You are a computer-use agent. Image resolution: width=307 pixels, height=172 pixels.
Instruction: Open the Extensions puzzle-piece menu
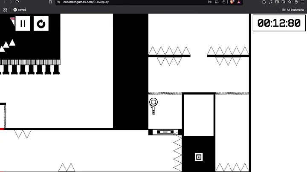click(264, 2)
